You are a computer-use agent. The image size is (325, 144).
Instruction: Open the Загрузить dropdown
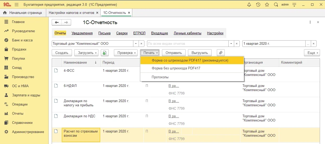[x=86, y=53]
